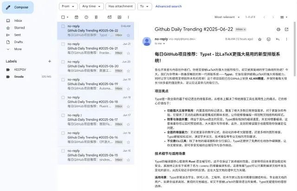
Task: Open Github Daily Trending #2025-06-16 email
Action: pyautogui.click(x=96, y=137)
